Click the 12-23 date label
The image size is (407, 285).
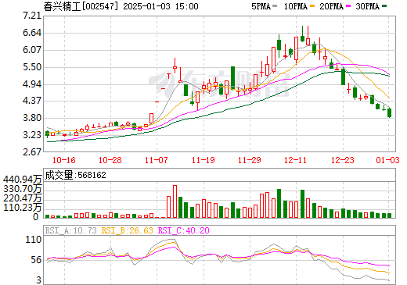[x=343, y=160]
